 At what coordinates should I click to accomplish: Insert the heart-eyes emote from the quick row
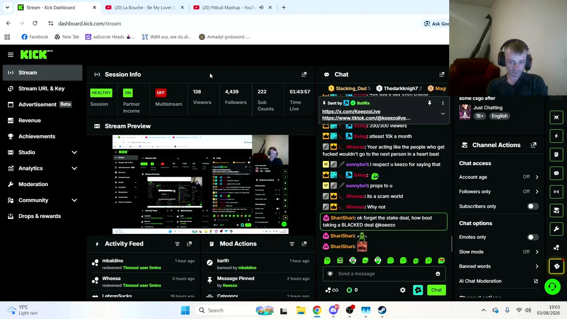click(441, 261)
